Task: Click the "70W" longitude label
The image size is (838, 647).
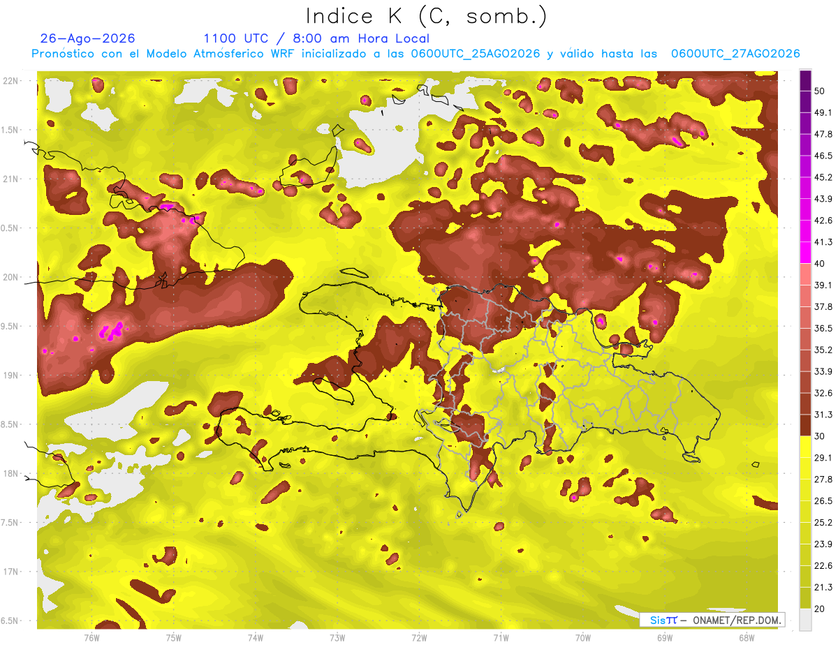Action: pos(583,637)
